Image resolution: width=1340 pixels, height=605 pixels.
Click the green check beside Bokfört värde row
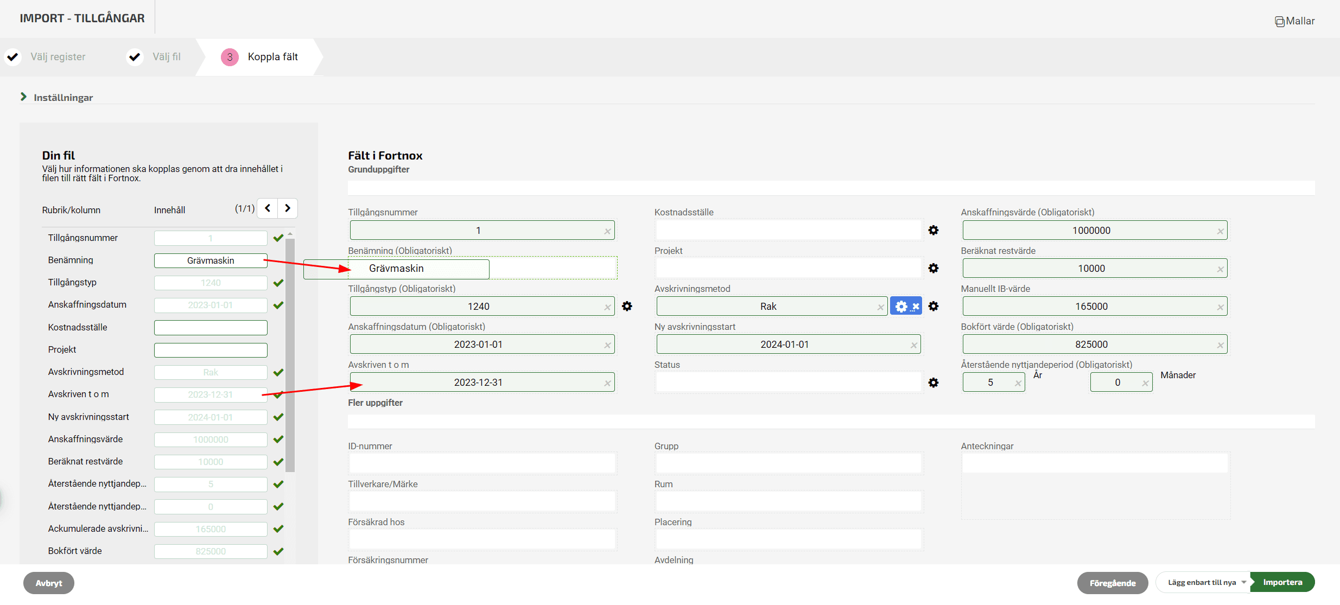point(278,551)
